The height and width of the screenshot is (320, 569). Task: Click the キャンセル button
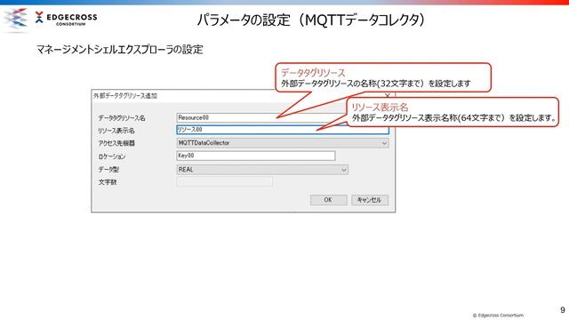[370, 200]
